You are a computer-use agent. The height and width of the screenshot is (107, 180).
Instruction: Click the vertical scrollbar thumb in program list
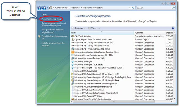[174, 52]
